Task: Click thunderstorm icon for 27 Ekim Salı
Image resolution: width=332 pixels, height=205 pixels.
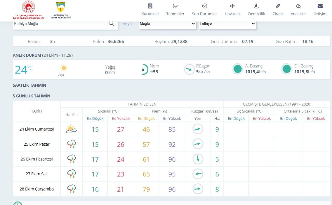Action: pos(71,174)
